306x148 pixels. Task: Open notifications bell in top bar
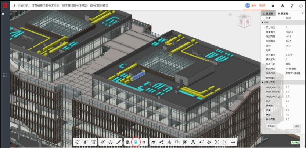(273, 6)
